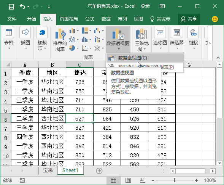Click 登录 to sign in
224x185 pixels.
[x=145, y=6]
